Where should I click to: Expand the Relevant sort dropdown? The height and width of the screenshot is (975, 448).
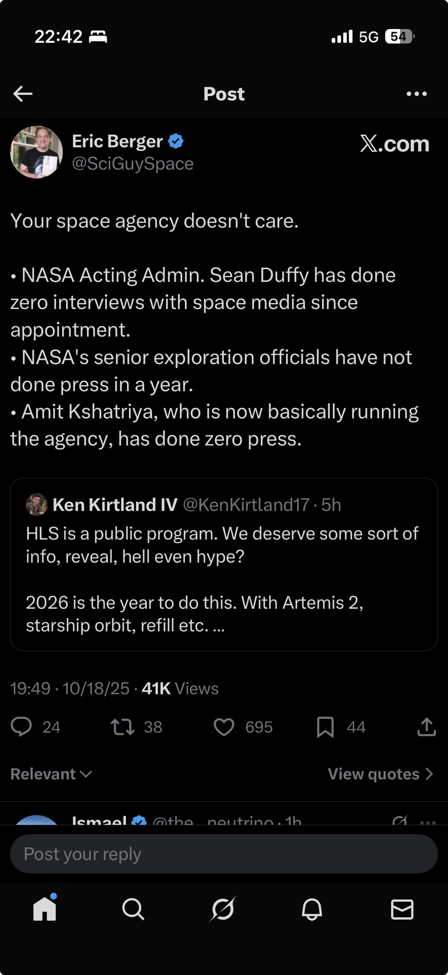point(51,774)
